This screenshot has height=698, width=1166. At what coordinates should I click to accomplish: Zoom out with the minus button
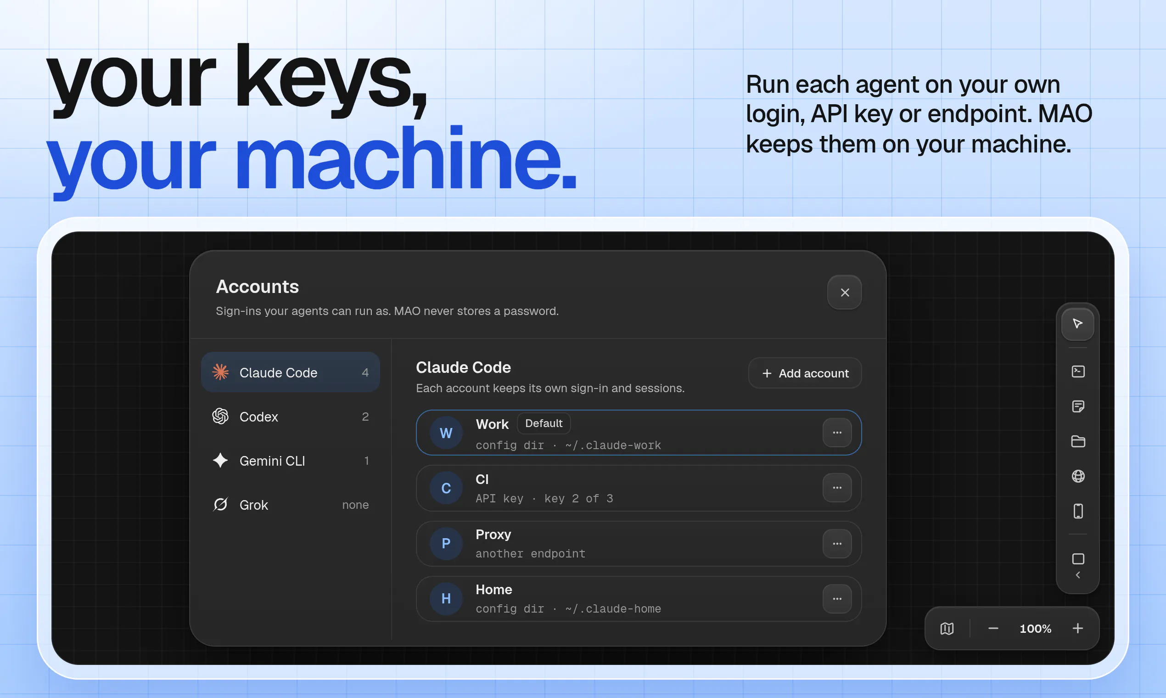[993, 628]
